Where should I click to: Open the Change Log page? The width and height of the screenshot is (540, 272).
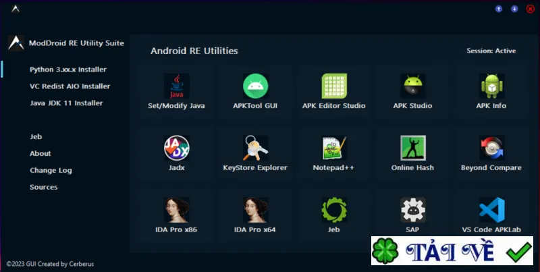(x=51, y=171)
